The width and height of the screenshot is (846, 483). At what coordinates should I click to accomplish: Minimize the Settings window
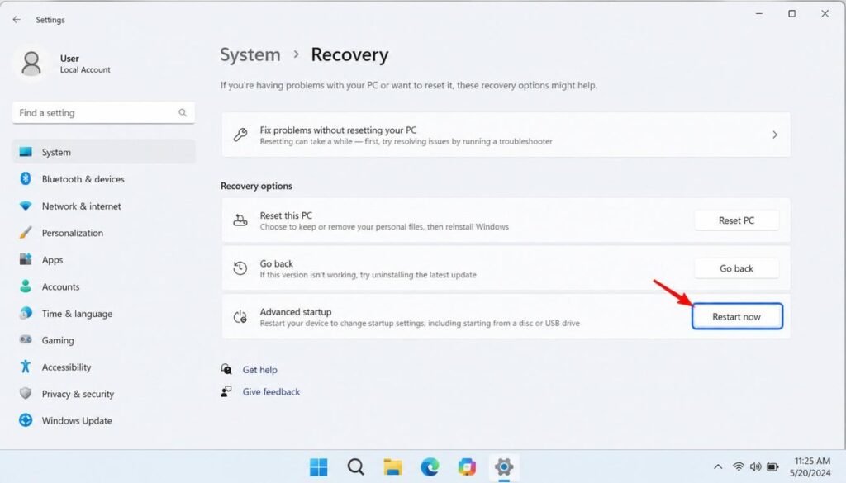pos(758,13)
